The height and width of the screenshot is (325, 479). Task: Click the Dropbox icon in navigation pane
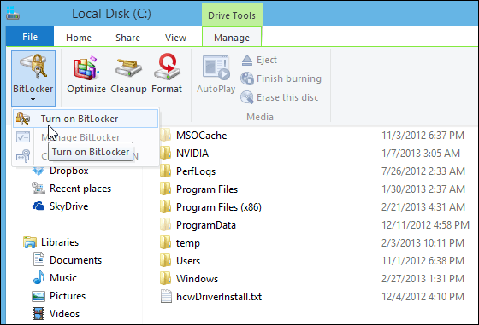38,171
